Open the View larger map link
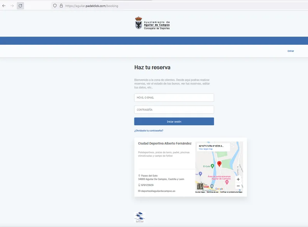This screenshot has width=308, height=227. [x=206, y=149]
